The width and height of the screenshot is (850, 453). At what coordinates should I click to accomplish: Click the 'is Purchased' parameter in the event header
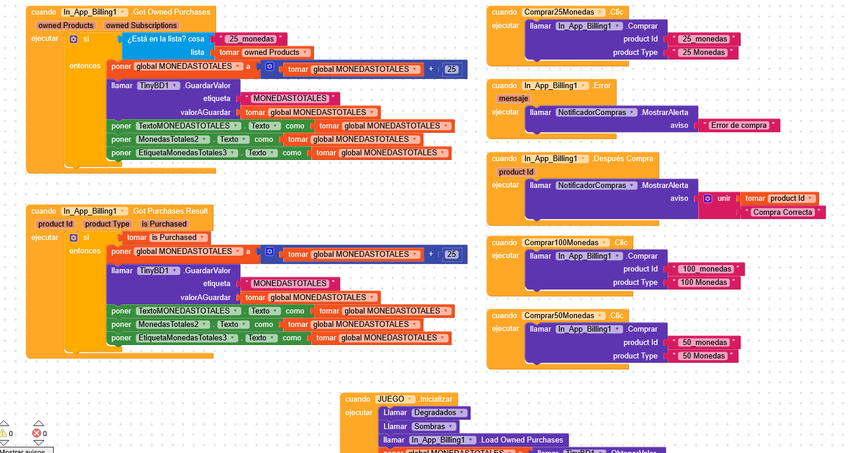[x=164, y=224]
